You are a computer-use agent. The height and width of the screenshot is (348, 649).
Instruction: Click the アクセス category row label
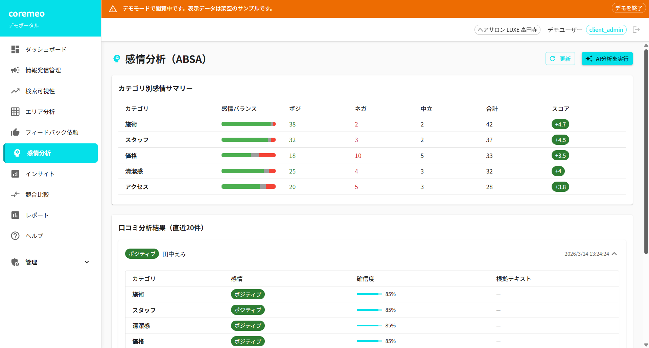point(137,187)
